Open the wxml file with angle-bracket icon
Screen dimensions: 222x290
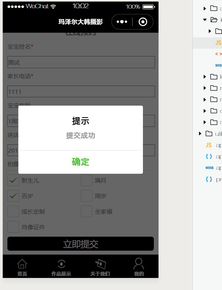tap(218, 54)
